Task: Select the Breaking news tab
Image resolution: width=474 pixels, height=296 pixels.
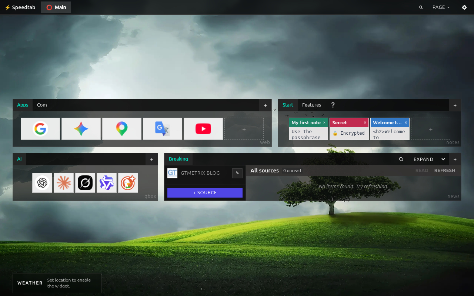Action: 178,159
